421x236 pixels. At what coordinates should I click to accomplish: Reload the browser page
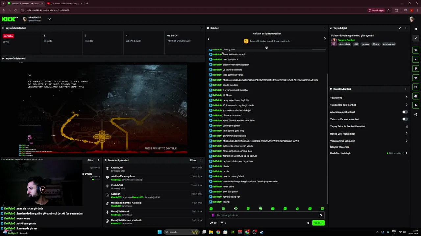click(x=15, y=10)
